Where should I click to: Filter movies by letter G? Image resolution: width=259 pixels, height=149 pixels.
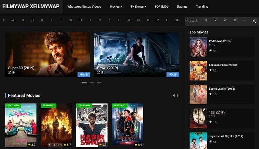[x=71, y=20]
